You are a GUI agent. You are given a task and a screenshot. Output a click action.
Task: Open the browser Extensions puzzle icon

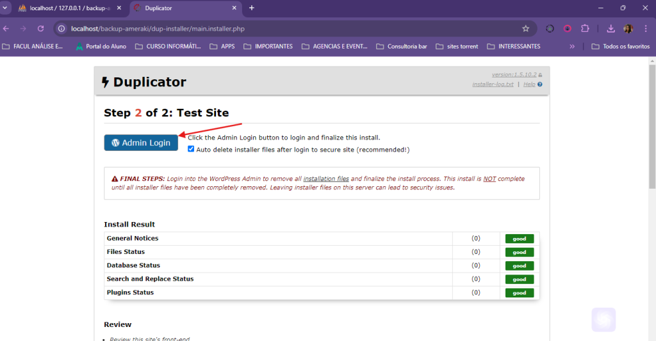[x=585, y=29]
